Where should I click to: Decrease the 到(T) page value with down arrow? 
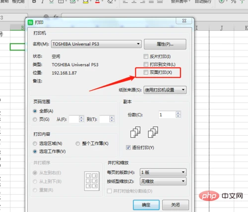tap(112, 121)
